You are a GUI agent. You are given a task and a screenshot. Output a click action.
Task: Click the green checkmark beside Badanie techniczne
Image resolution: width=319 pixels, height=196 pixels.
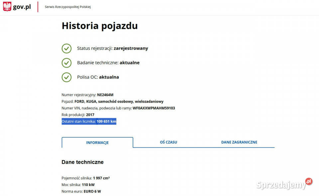click(66, 63)
